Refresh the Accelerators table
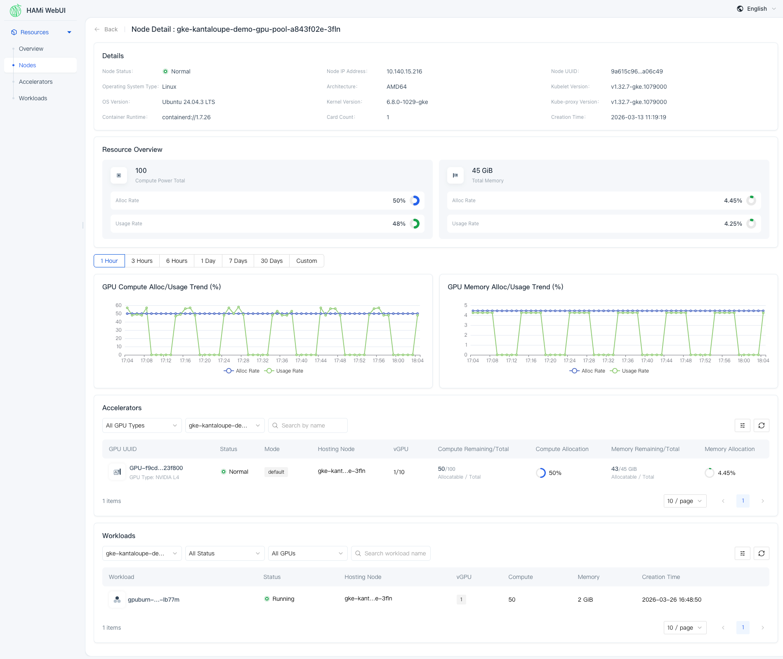Viewport: 783px width, 659px height. 761,425
